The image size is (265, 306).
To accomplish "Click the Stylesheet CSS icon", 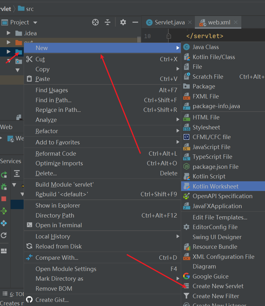I will [x=186, y=127].
